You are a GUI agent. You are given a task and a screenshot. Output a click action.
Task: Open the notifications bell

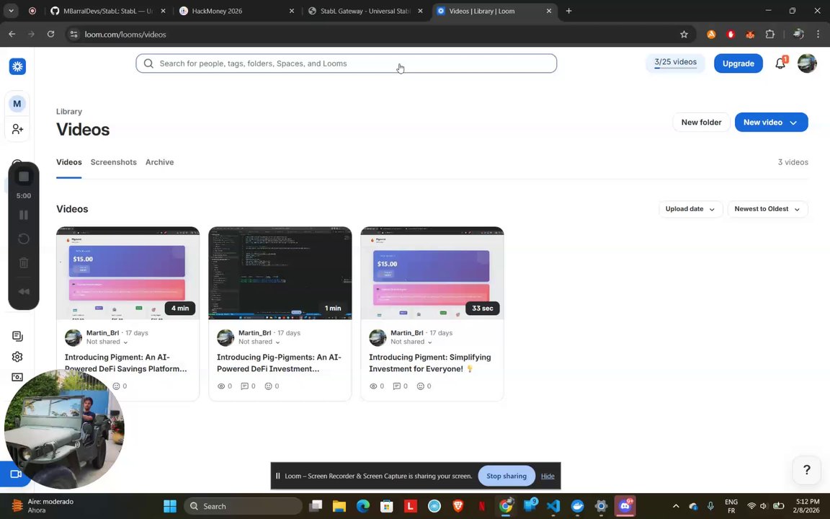(780, 63)
